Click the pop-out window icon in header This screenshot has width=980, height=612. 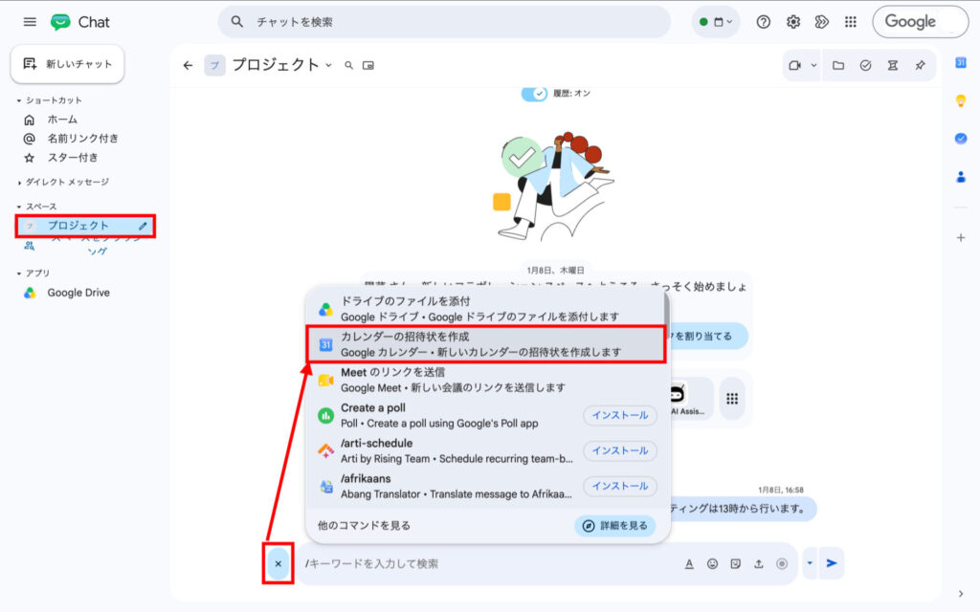368,65
